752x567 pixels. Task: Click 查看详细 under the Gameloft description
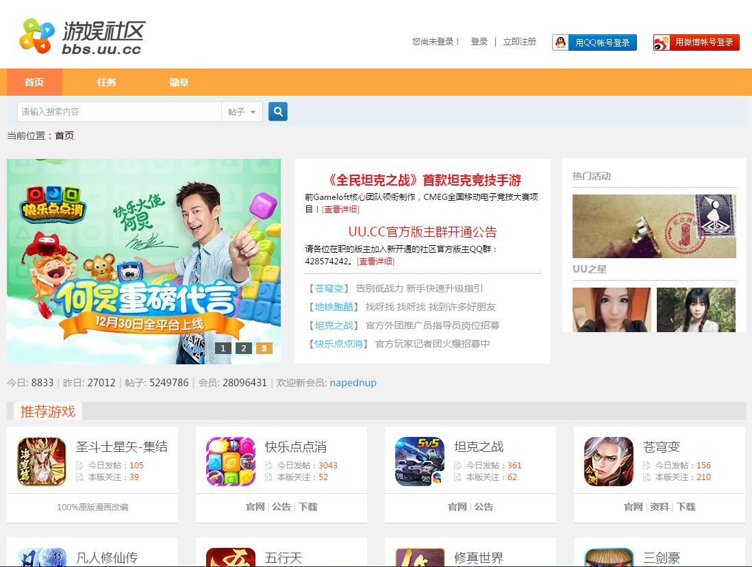(x=340, y=209)
